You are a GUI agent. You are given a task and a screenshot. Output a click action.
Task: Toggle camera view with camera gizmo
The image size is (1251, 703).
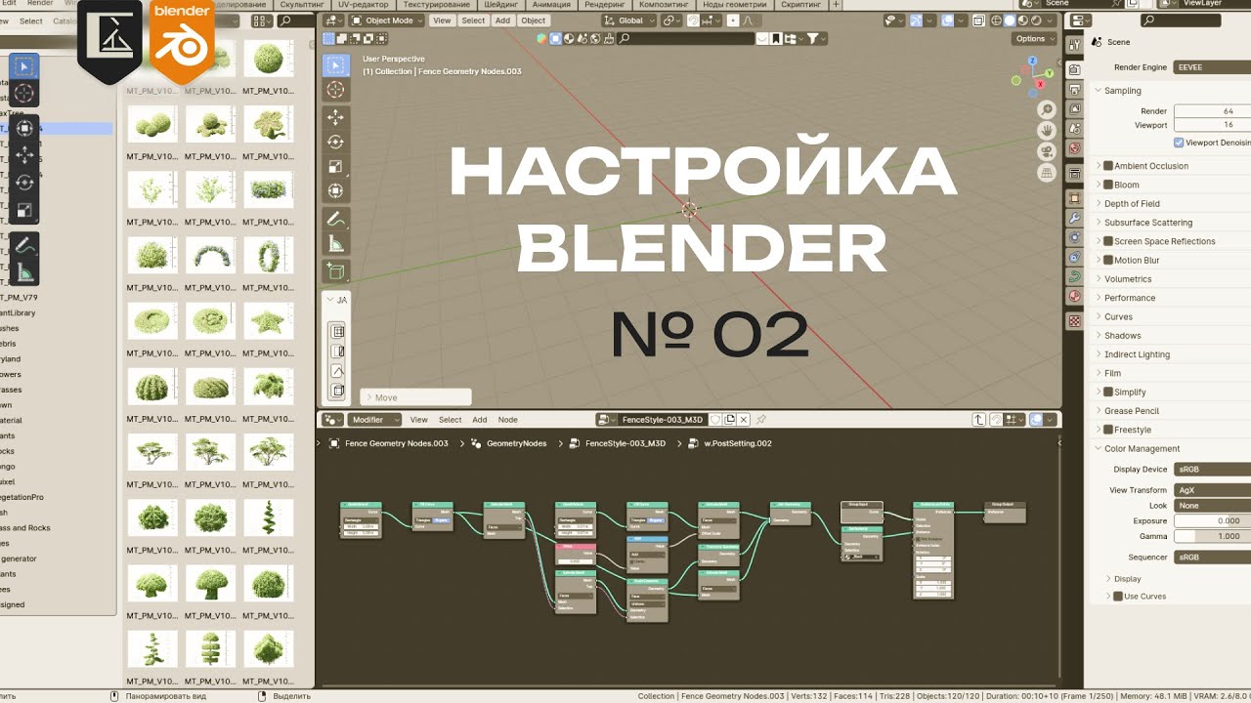pyautogui.click(x=1047, y=151)
